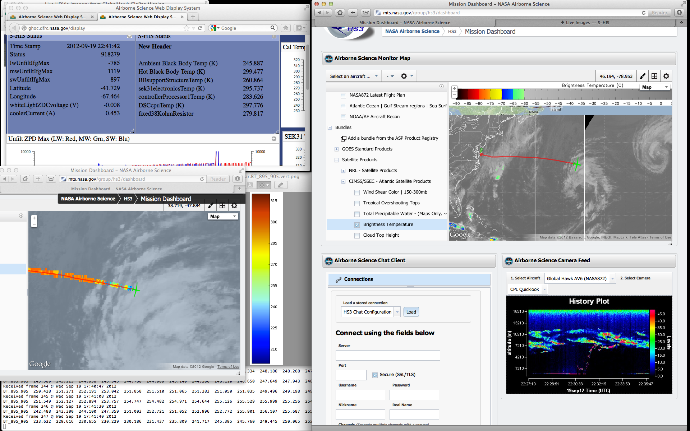Toggle the Secure (SSL/TLS) checkbox
This screenshot has height=431, width=690.
click(x=375, y=375)
